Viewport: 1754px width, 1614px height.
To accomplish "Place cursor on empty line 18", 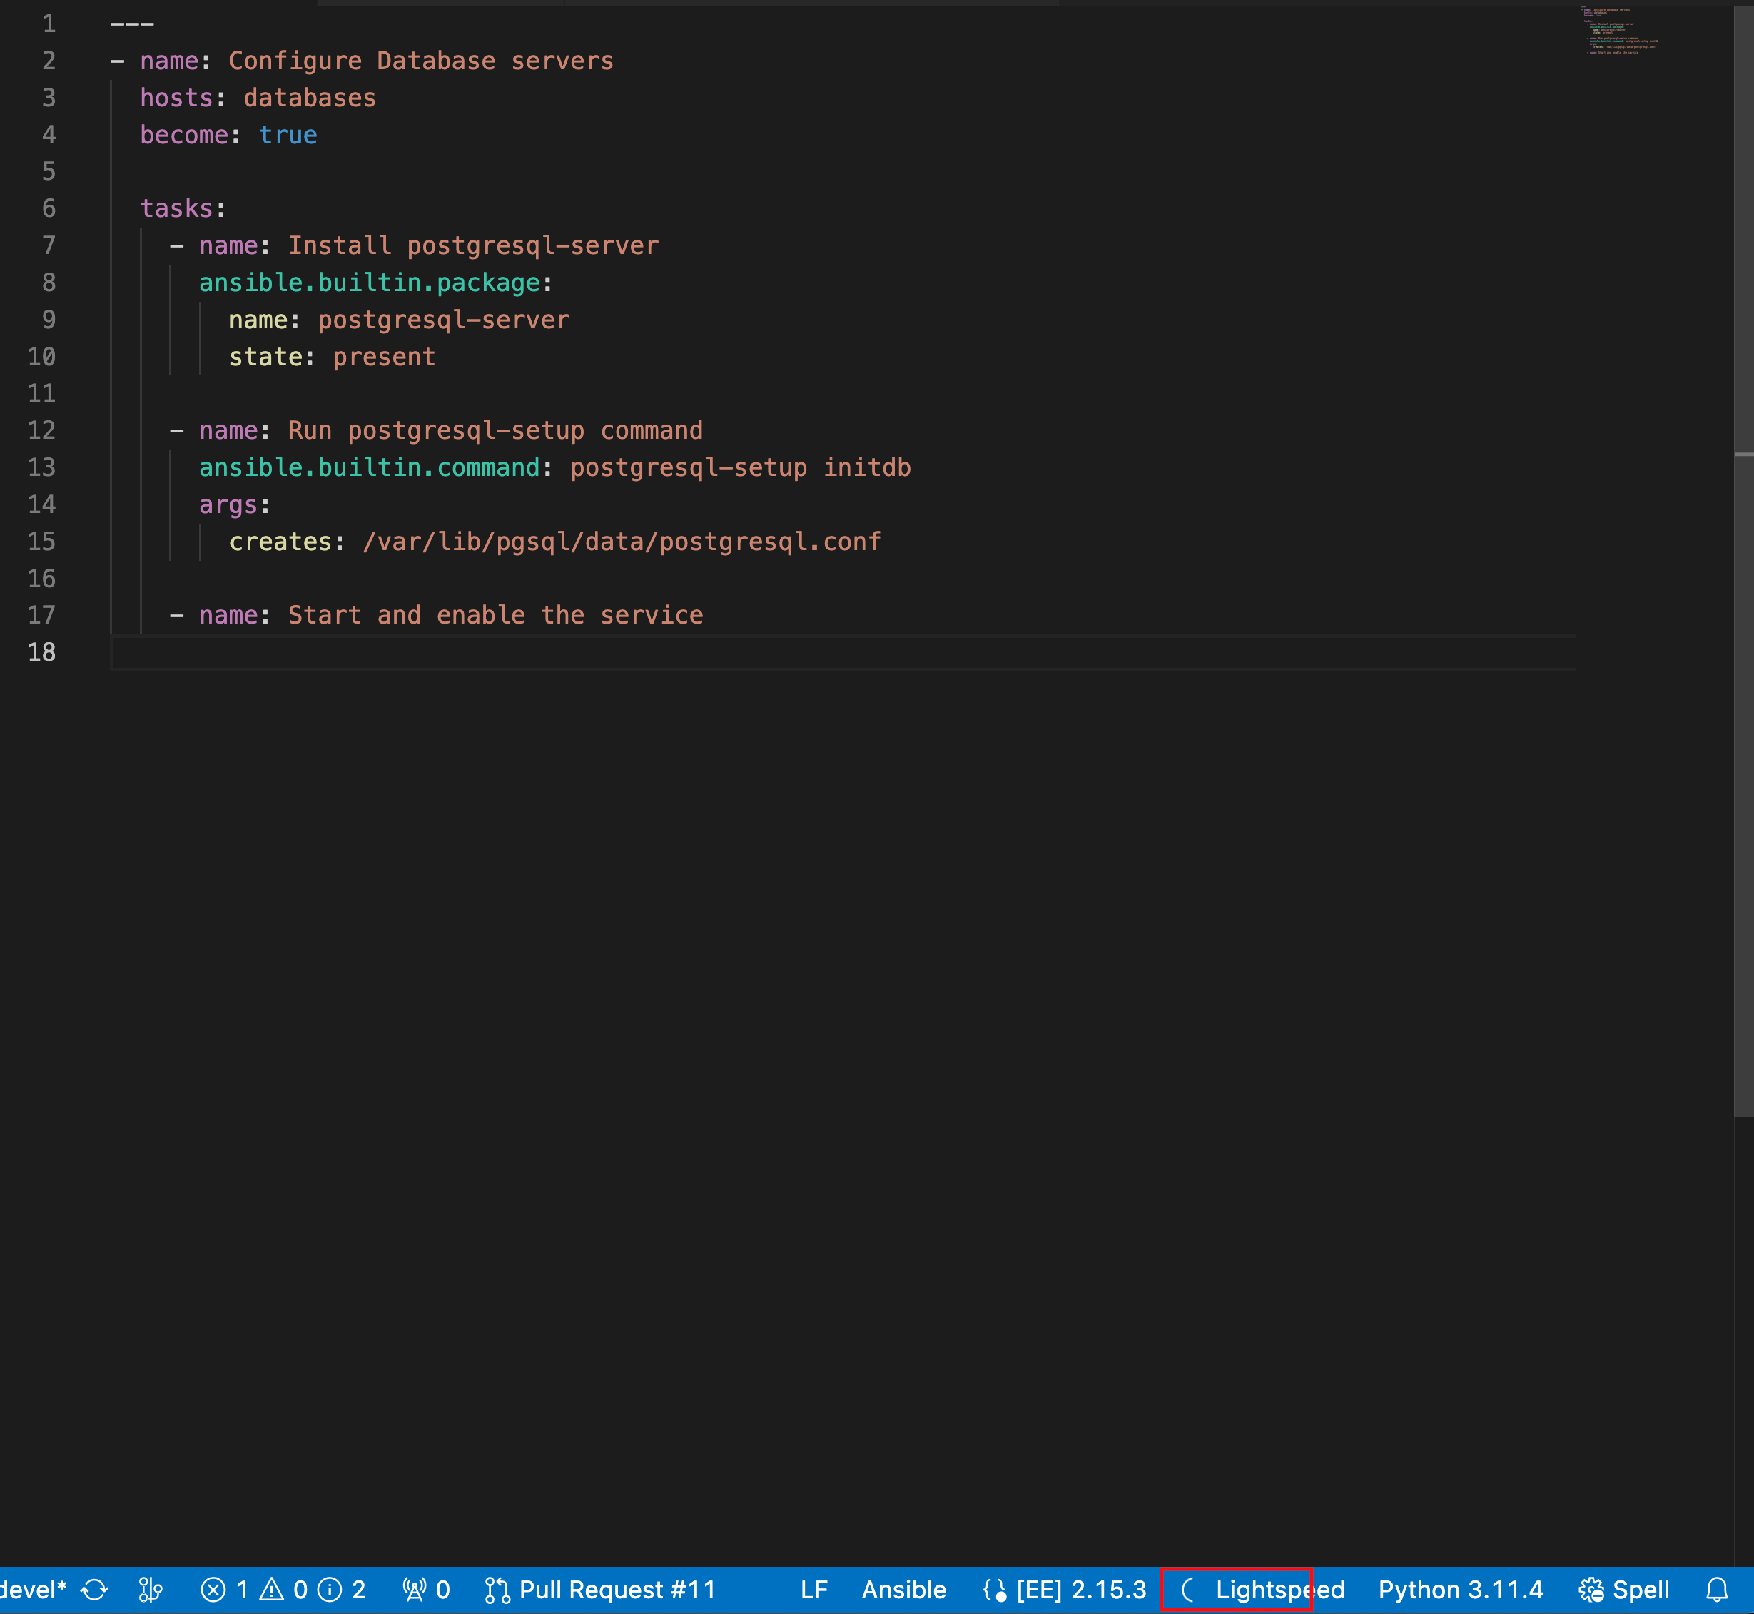I will (524, 652).
